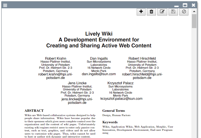Click the floppy disk save button

[173, 11]
